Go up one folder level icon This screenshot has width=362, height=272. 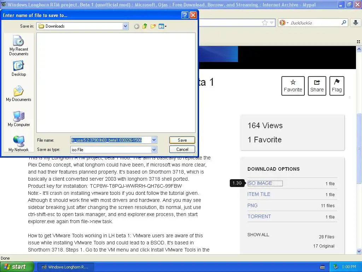point(145,26)
